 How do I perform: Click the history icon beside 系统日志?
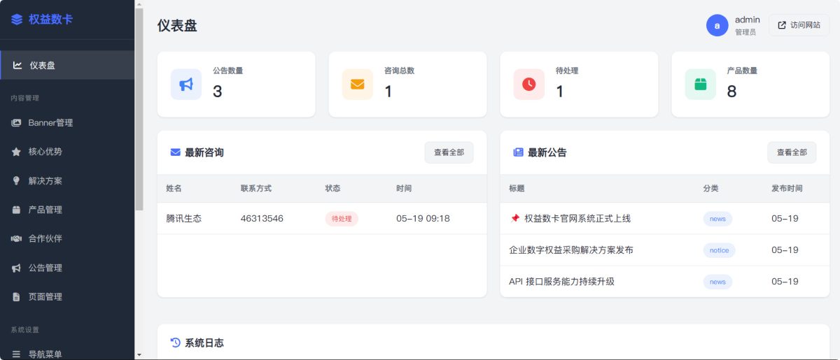[x=176, y=343]
